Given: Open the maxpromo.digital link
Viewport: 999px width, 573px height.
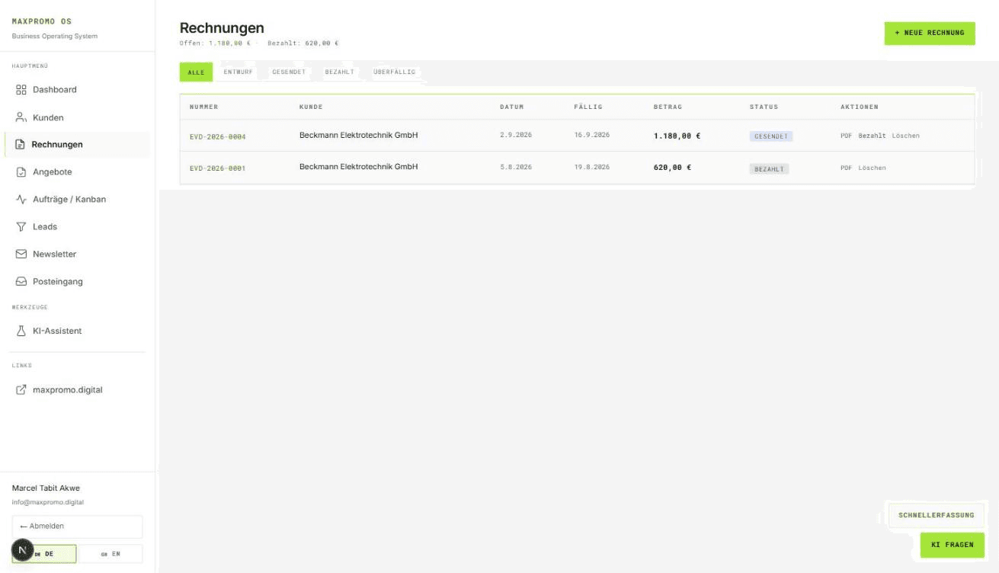Looking at the screenshot, I should tap(77, 390).
